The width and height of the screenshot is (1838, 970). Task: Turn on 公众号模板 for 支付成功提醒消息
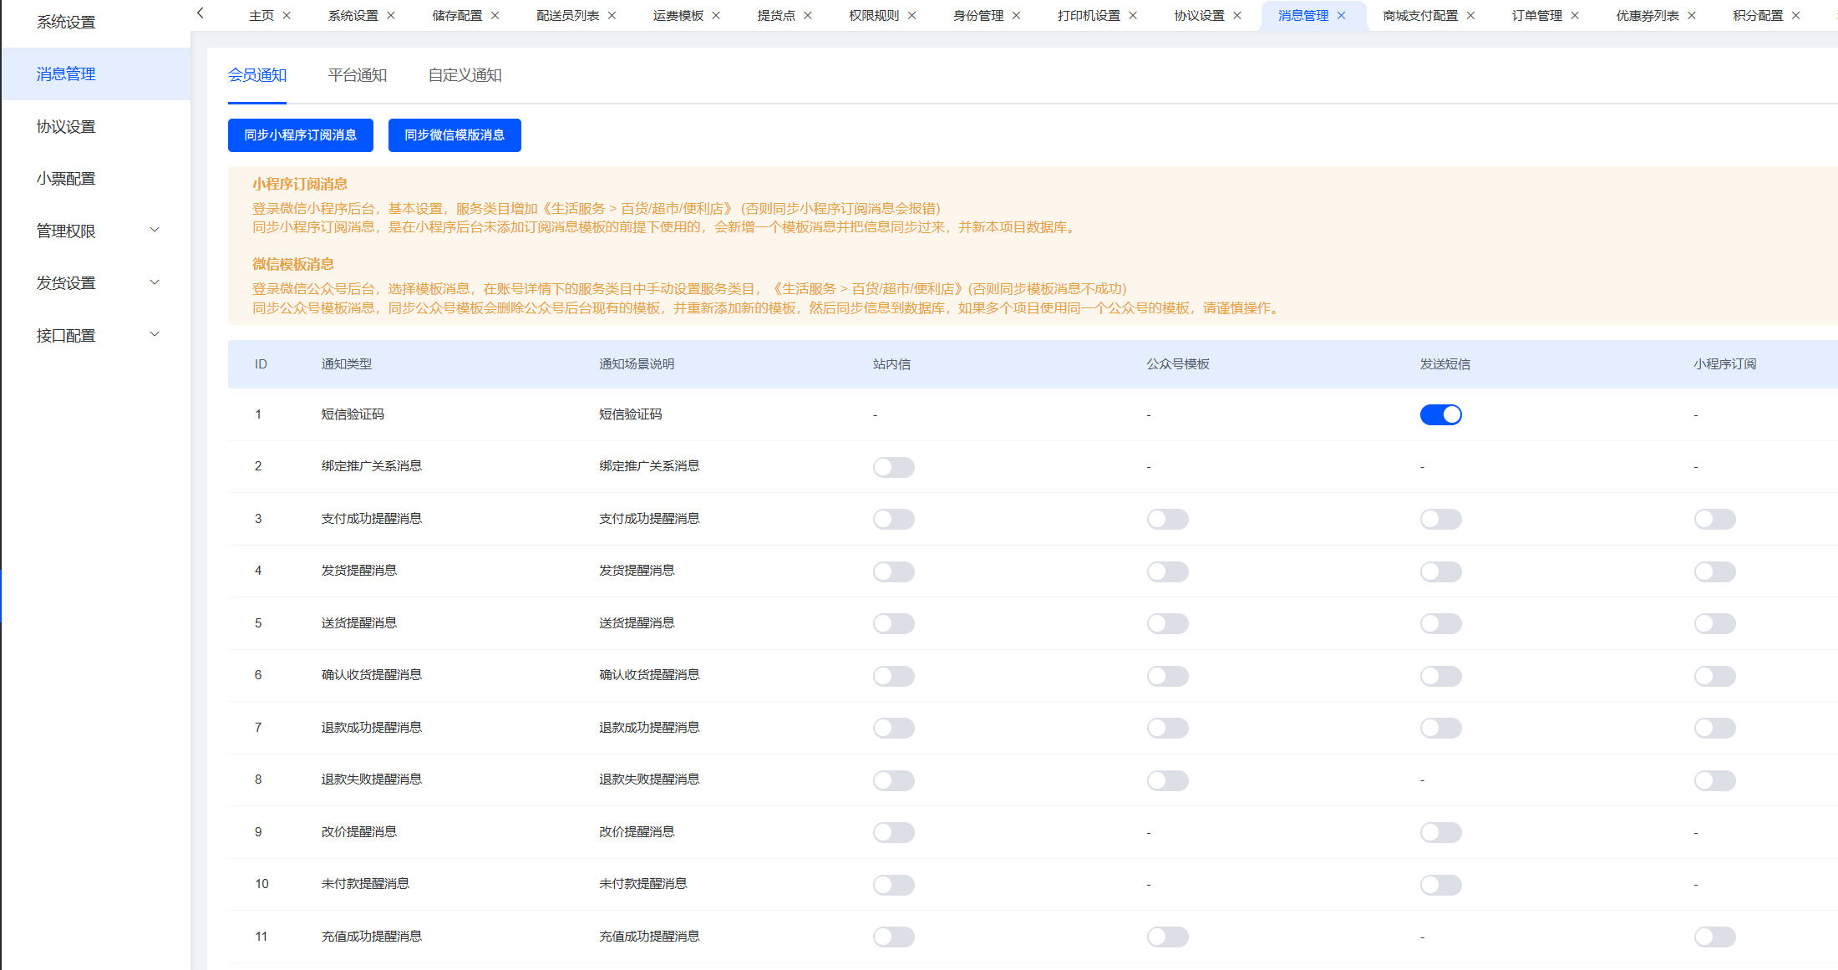tap(1167, 519)
